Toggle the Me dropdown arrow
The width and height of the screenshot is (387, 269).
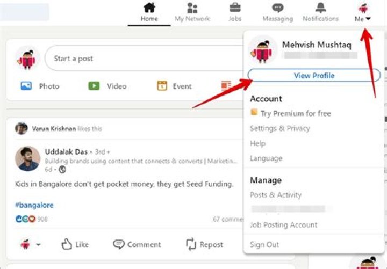click(368, 19)
